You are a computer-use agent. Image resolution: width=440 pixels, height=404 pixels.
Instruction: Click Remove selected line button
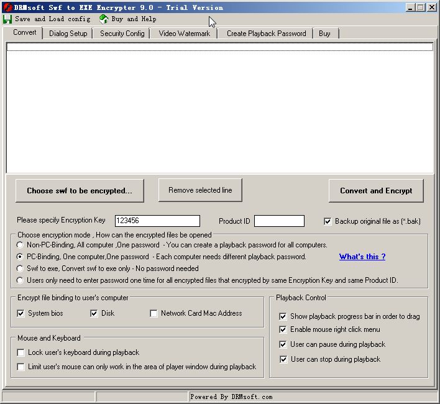point(200,190)
